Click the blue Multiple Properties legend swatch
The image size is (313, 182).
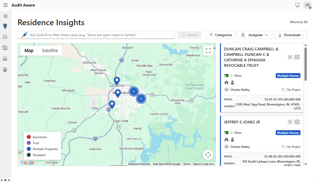[x=29, y=149]
